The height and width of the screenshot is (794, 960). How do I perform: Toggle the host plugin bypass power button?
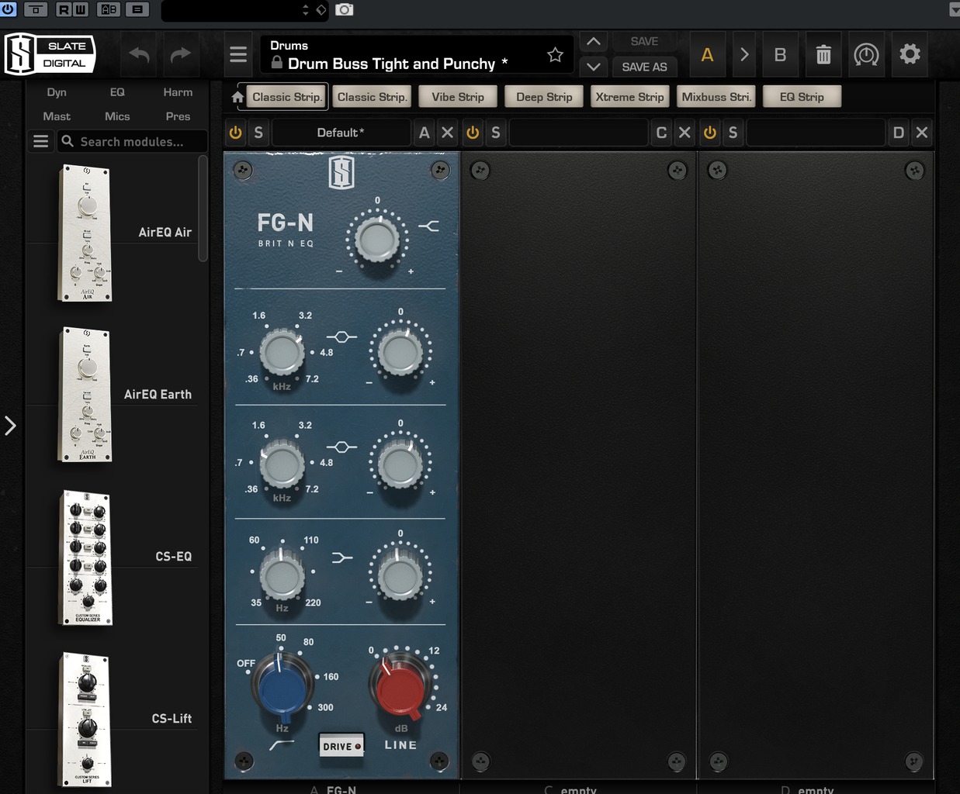pyautogui.click(x=9, y=9)
